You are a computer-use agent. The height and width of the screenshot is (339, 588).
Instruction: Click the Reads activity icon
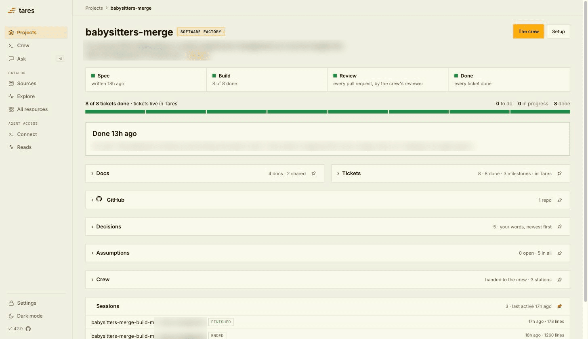click(x=11, y=147)
